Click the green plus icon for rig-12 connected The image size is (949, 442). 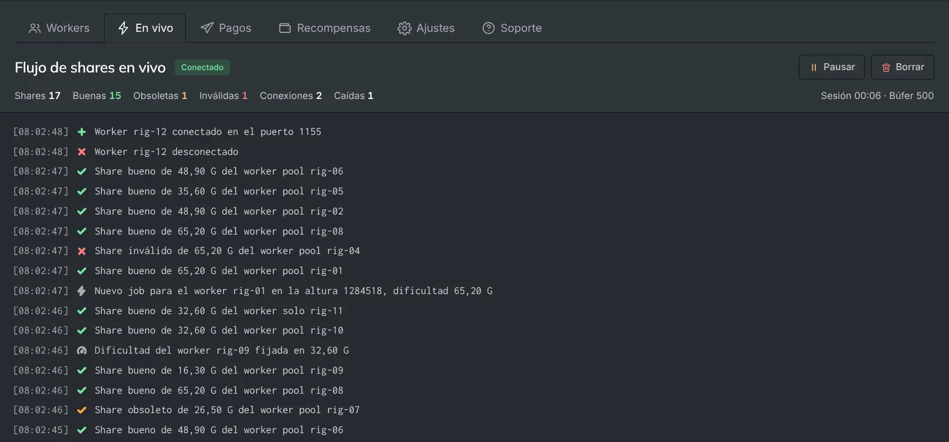[x=82, y=132]
